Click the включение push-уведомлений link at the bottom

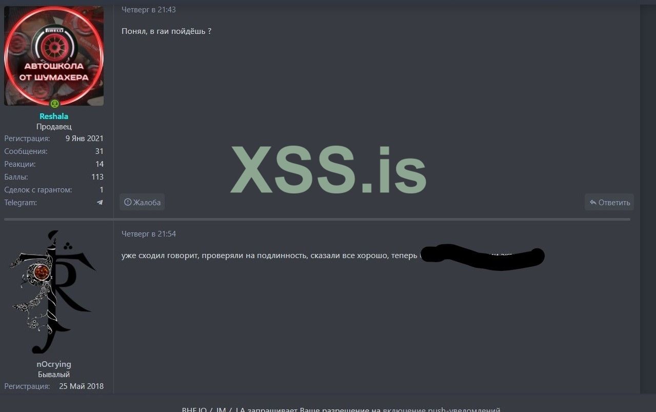[x=442, y=409]
